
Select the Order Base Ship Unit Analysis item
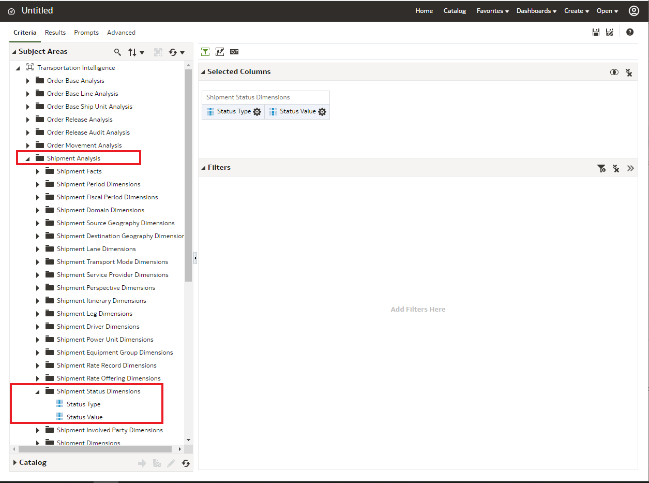(89, 107)
